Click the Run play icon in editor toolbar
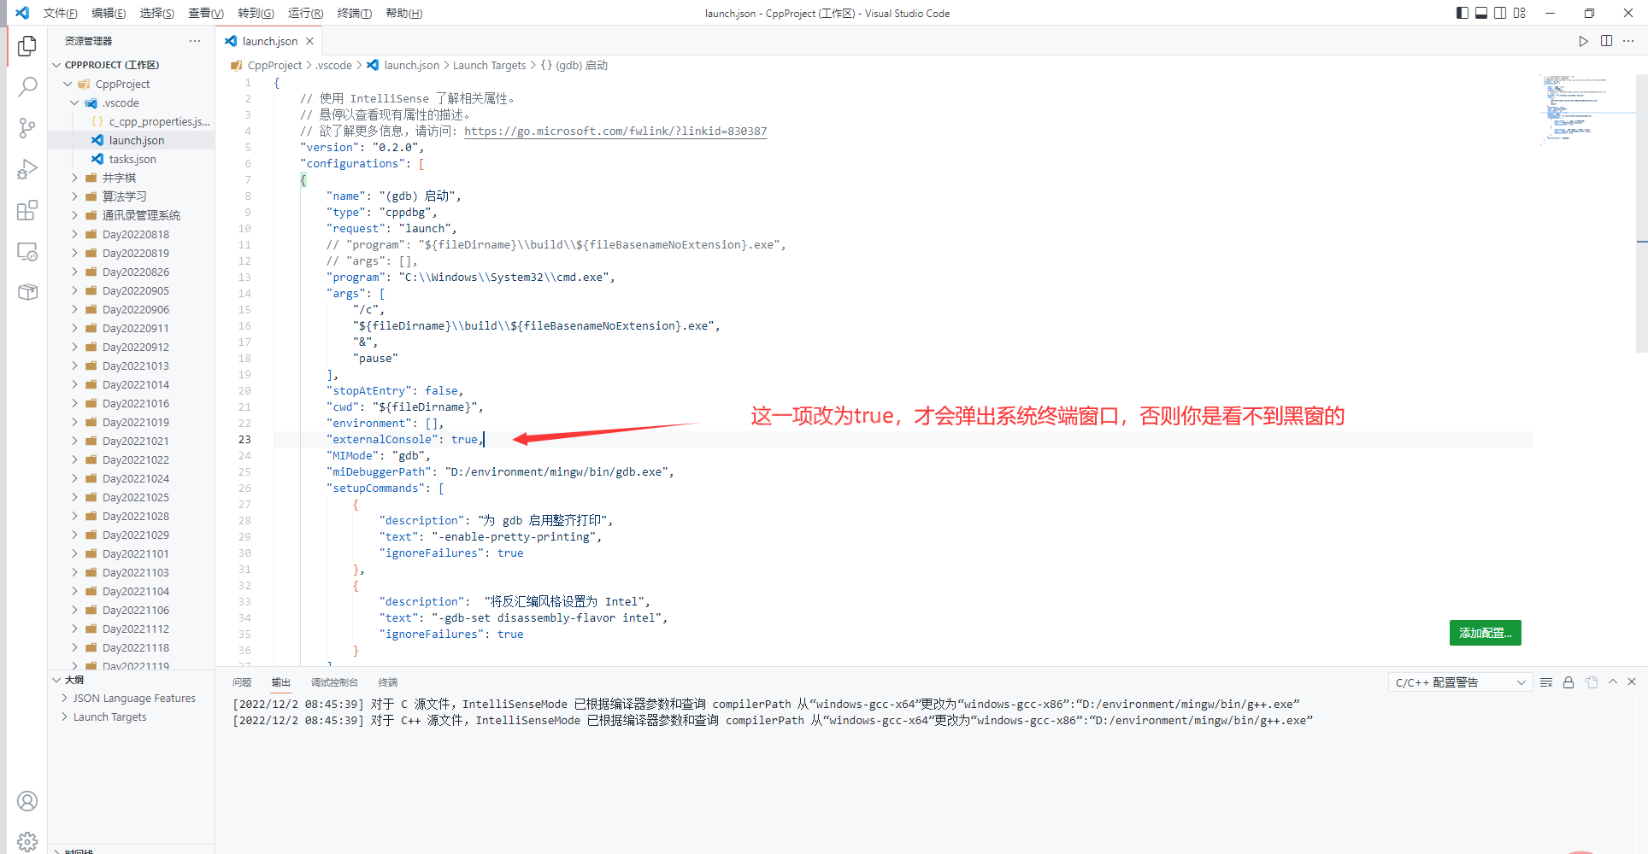The image size is (1648, 854). [x=1583, y=41]
